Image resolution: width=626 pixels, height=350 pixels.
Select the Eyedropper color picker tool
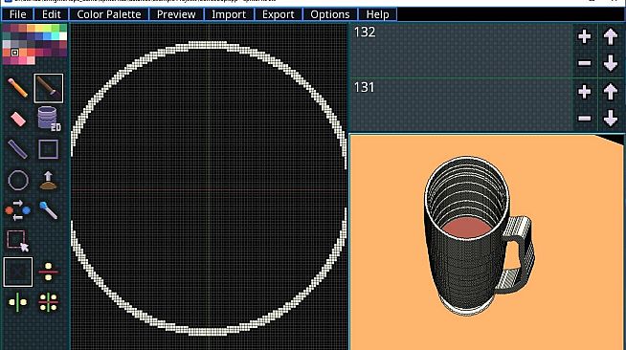click(48, 210)
